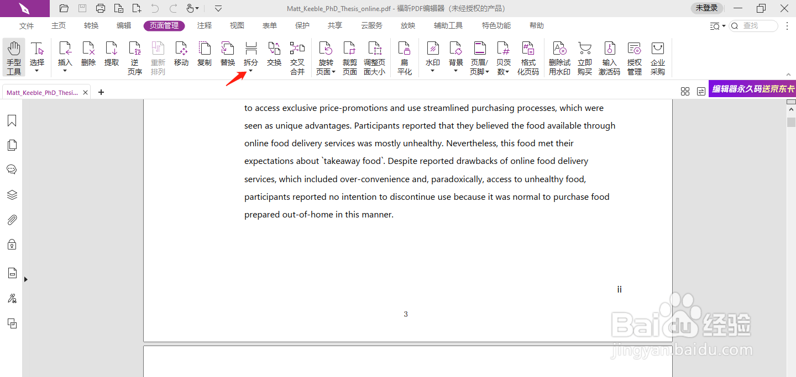This screenshot has width=796, height=377.
Task: Switch to the Share (共享) tab
Action: pyautogui.click(x=335, y=26)
